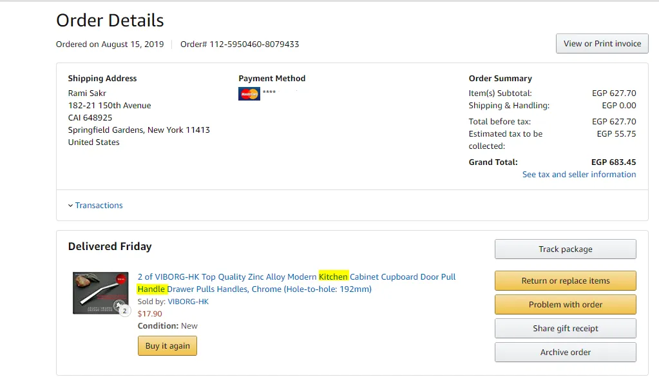Click Buy it again

(x=167, y=346)
